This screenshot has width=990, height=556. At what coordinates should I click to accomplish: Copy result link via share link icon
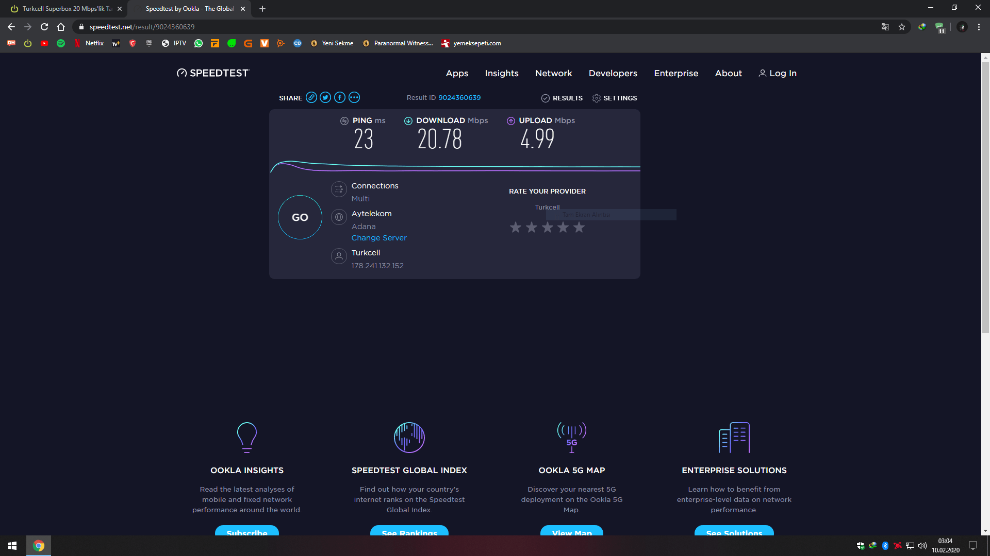pyautogui.click(x=311, y=98)
